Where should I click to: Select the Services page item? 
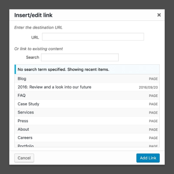tap(87, 112)
